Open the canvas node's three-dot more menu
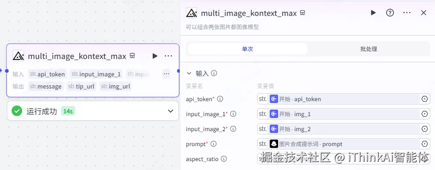Screen dimensions: 435x170 pos(168,56)
